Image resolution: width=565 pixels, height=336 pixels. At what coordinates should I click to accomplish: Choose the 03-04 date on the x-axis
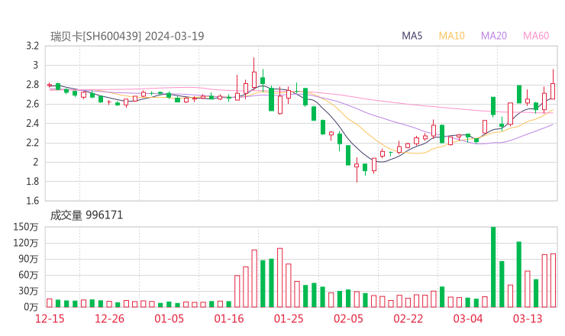[467, 318]
